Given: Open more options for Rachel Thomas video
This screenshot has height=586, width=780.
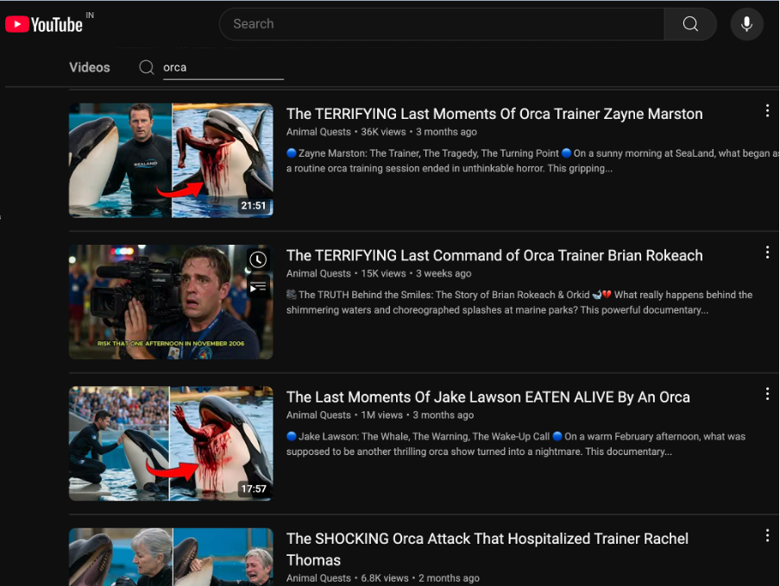Looking at the screenshot, I should [767, 535].
